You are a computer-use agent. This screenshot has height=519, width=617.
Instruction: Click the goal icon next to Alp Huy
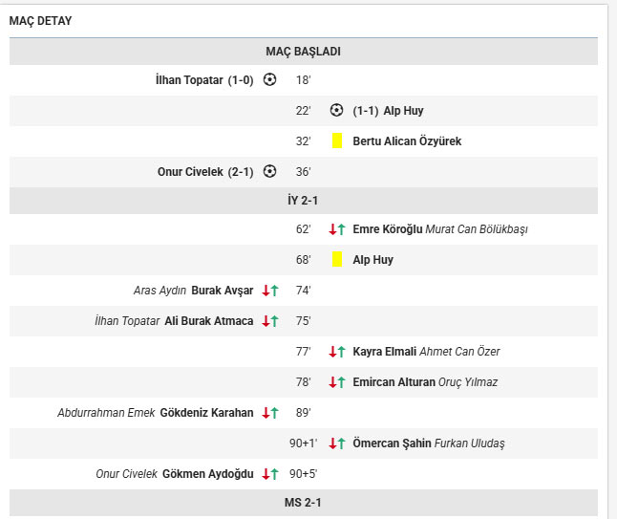336,111
